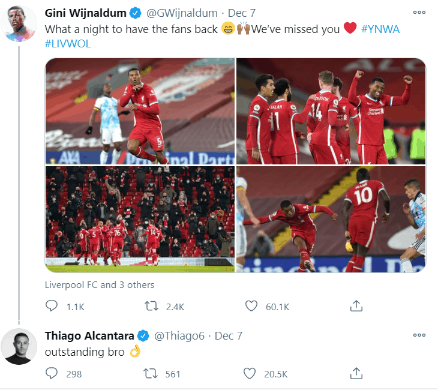
Task: Retweet Thiago Alcantara's reply
Action: click(x=151, y=373)
